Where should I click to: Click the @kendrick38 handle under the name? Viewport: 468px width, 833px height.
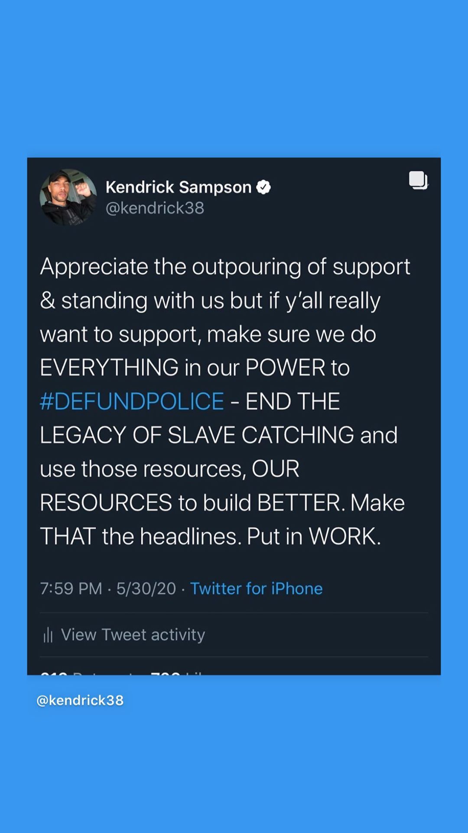[155, 208]
